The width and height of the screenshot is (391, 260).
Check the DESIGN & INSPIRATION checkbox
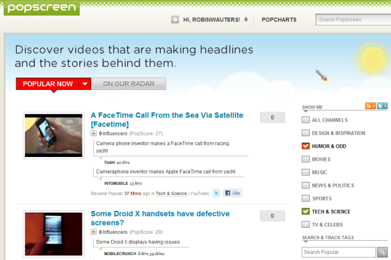click(305, 133)
